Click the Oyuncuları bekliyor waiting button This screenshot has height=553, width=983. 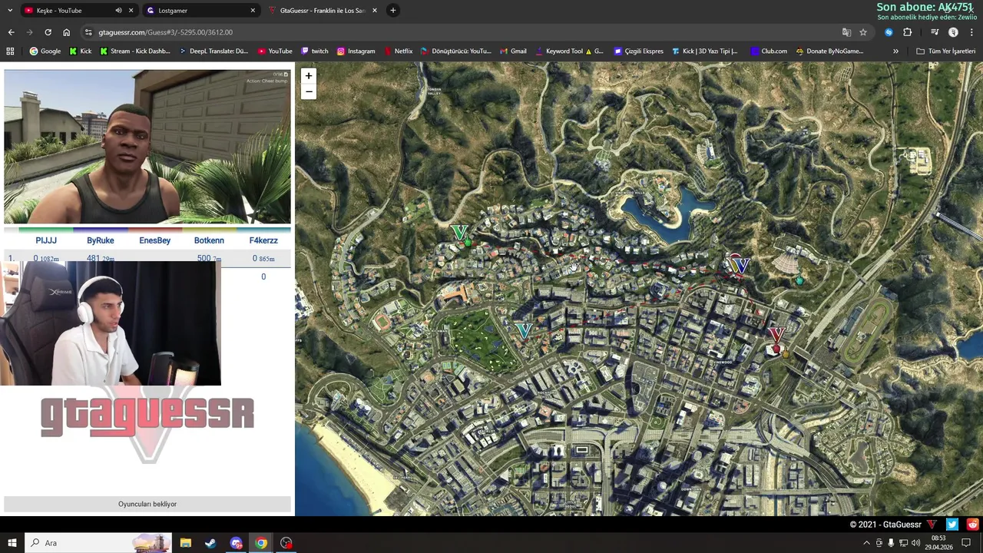[x=147, y=504]
